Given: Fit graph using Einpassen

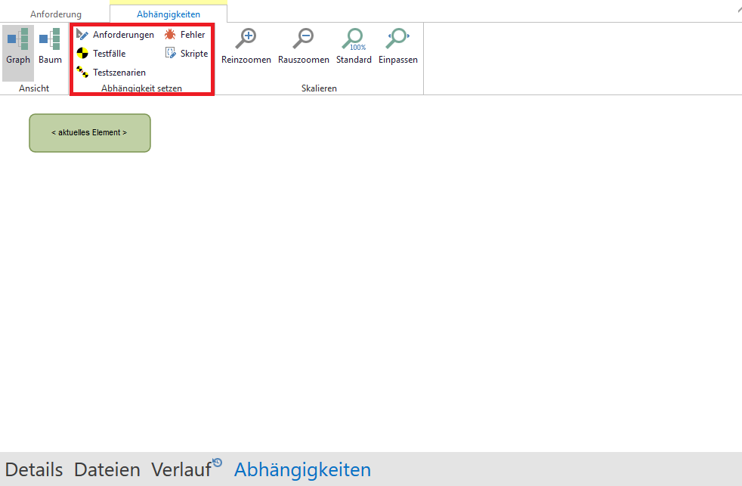Looking at the screenshot, I should 397,45.
